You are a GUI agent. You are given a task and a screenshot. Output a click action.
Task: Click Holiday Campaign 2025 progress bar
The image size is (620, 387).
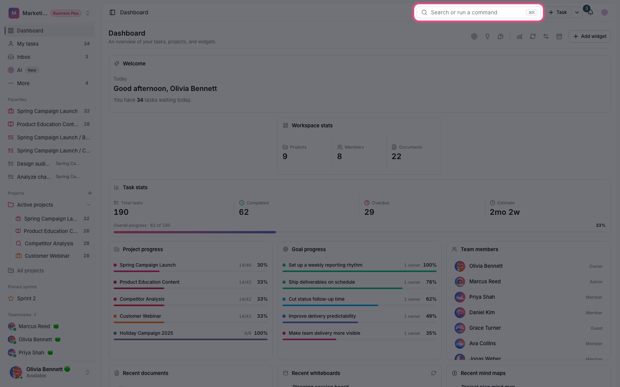[x=191, y=339]
